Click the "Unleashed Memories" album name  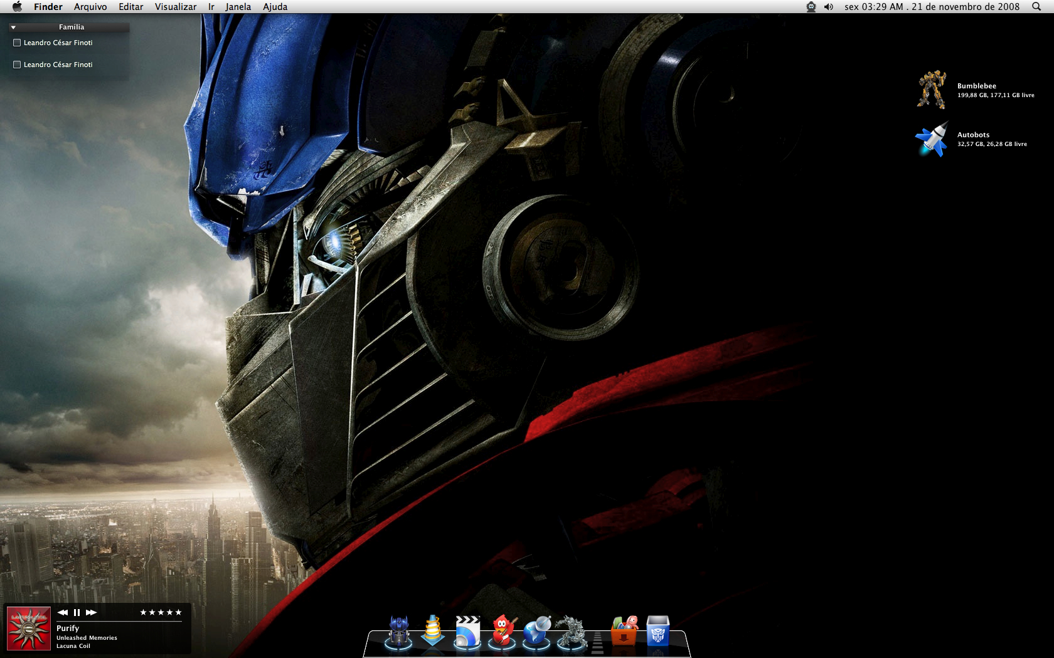pyautogui.click(x=87, y=638)
